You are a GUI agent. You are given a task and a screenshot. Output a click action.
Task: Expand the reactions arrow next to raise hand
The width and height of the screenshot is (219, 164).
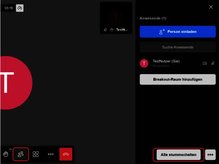10,149
